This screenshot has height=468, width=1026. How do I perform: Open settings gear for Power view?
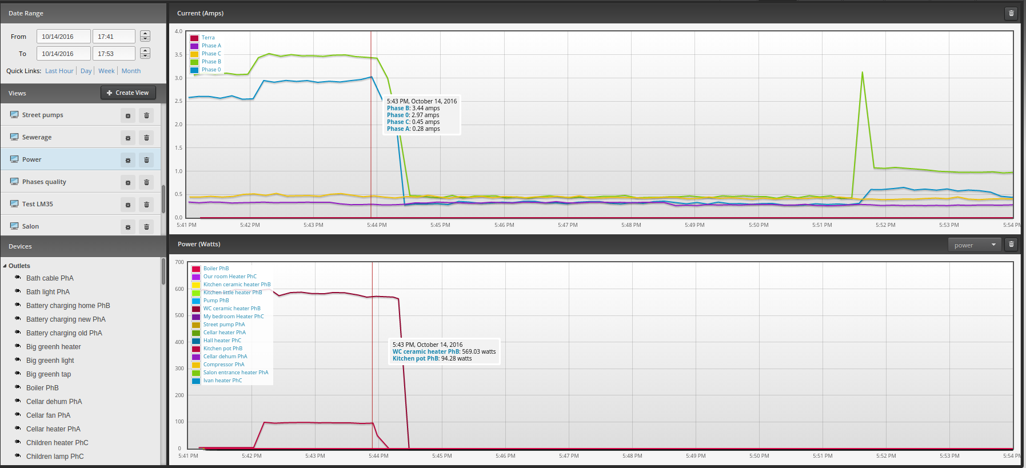(x=128, y=160)
